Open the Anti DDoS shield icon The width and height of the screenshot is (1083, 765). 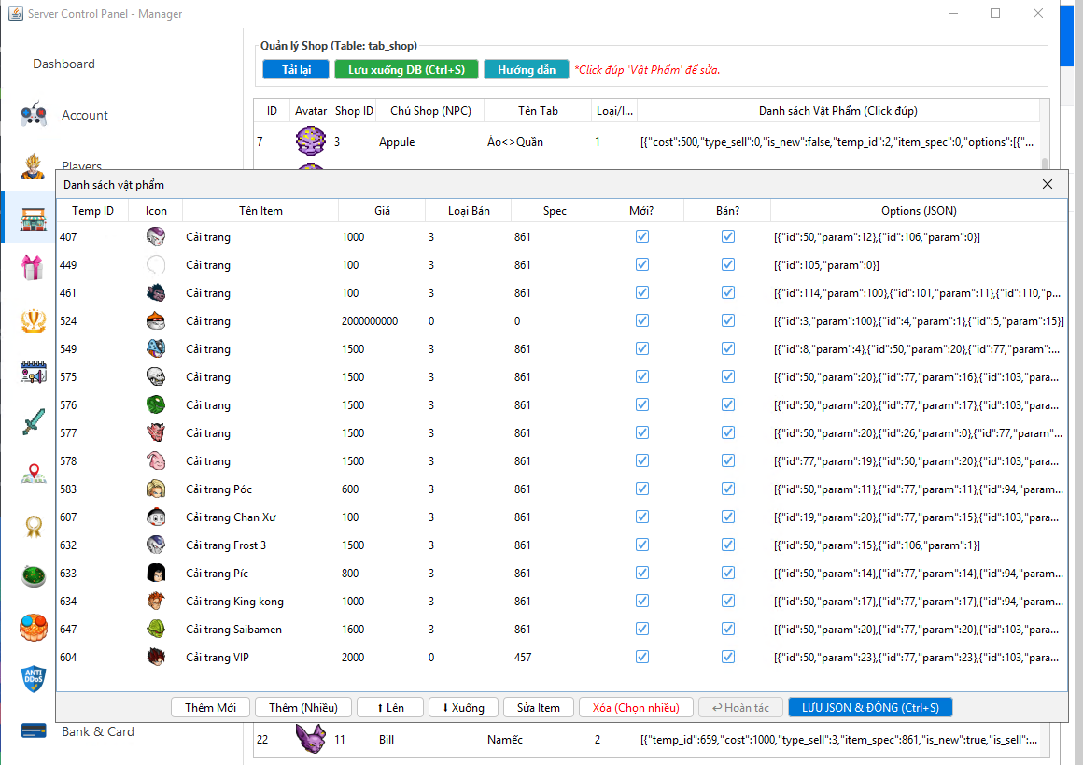(x=34, y=679)
